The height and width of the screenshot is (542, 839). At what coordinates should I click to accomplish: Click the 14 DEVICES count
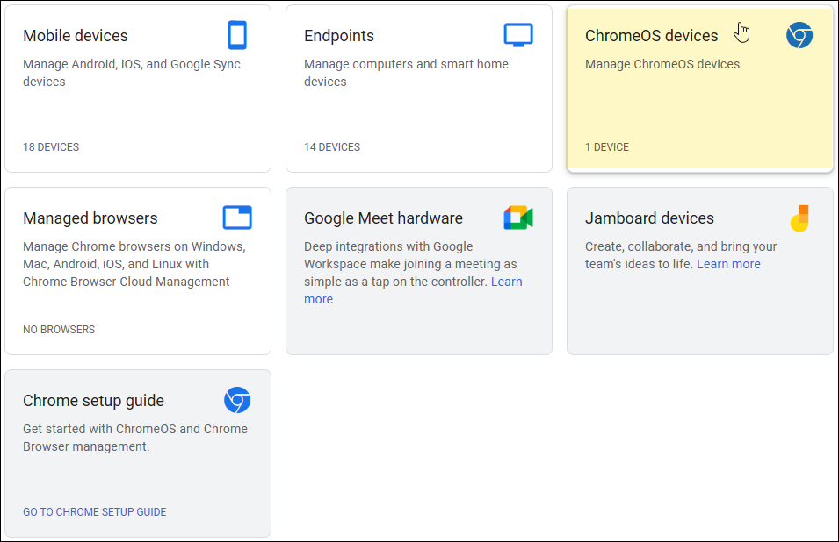point(332,146)
